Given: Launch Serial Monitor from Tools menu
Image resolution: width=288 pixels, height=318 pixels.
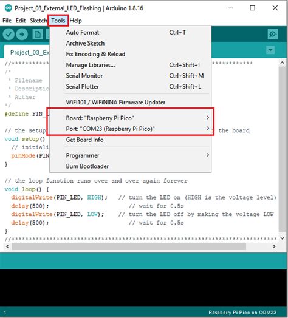Looking at the screenshot, I should [x=131, y=76].
